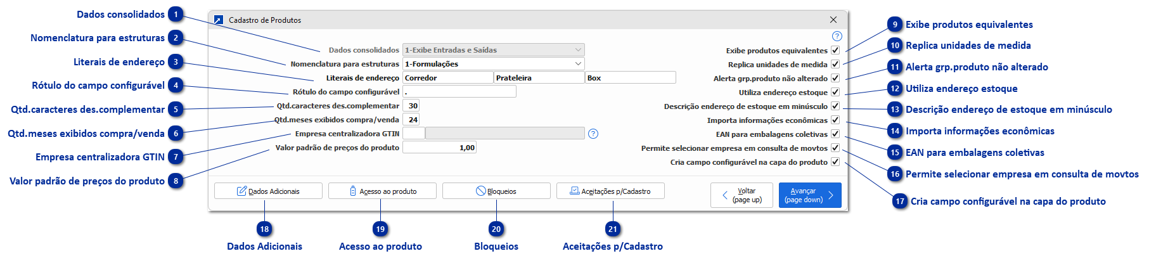The image size is (1149, 263).
Task: Toggle Exibe produtos equivalentes checkbox
Action: [835, 50]
